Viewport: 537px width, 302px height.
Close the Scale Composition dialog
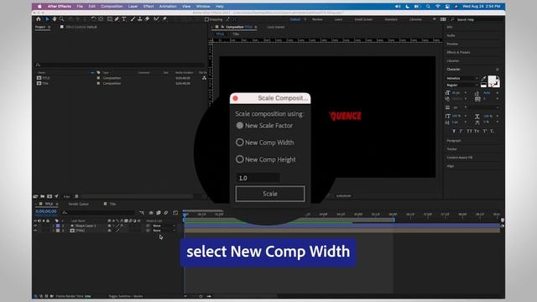(x=235, y=98)
